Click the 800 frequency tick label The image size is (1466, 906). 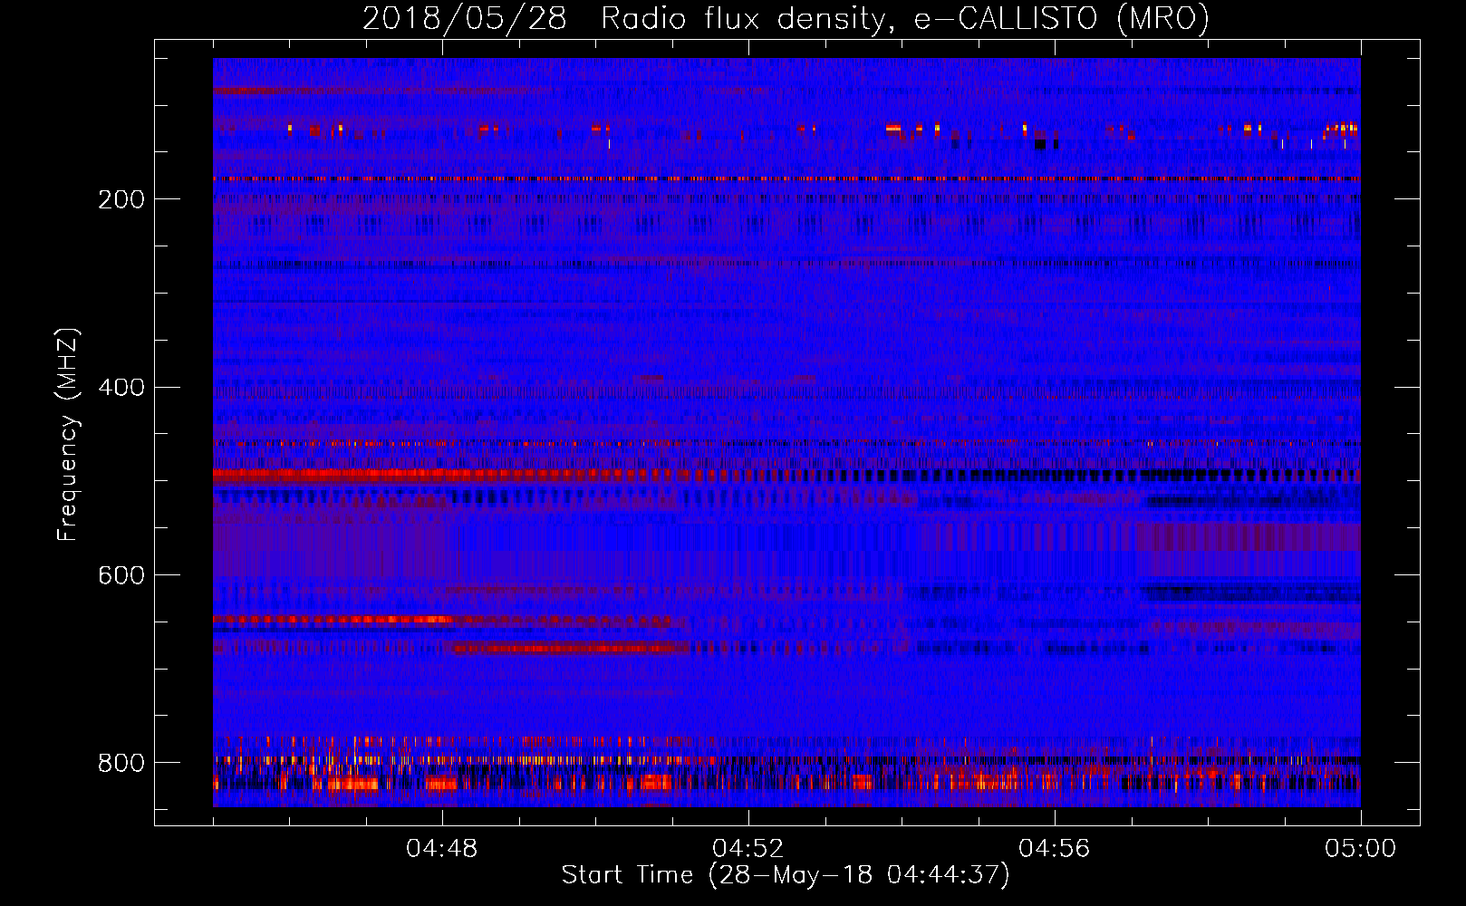(121, 763)
